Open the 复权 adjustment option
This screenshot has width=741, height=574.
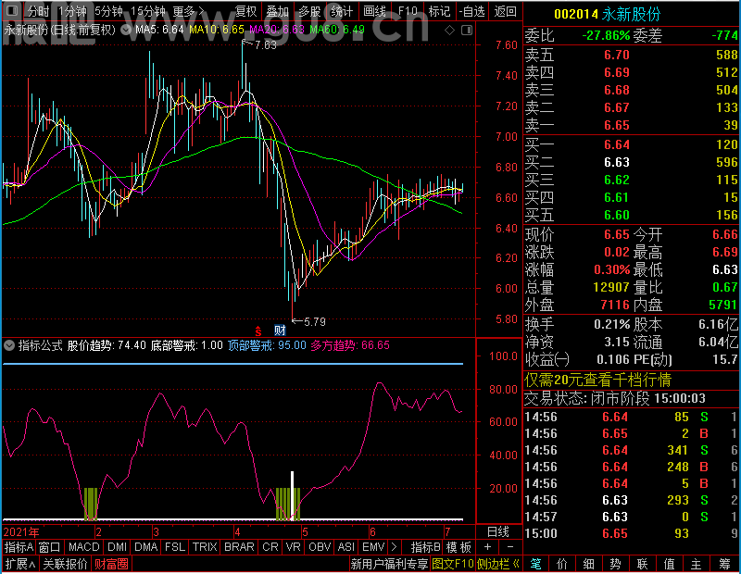click(246, 11)
